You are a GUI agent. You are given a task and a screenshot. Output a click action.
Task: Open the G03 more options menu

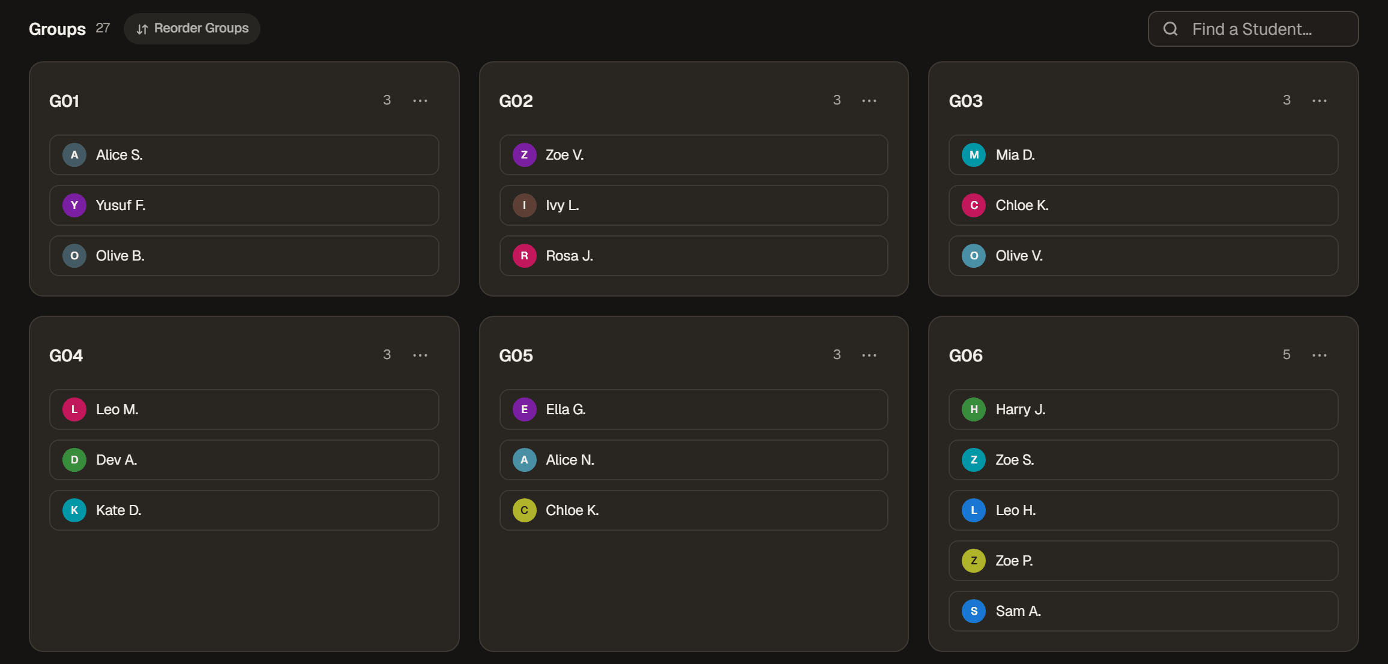(x=1320, y=100)
